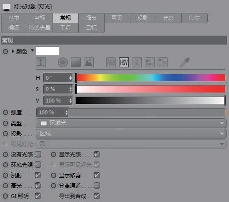Click the animation dot beside GI 照明
Viewport: 229px width, 202px height.
coord(5,196)
